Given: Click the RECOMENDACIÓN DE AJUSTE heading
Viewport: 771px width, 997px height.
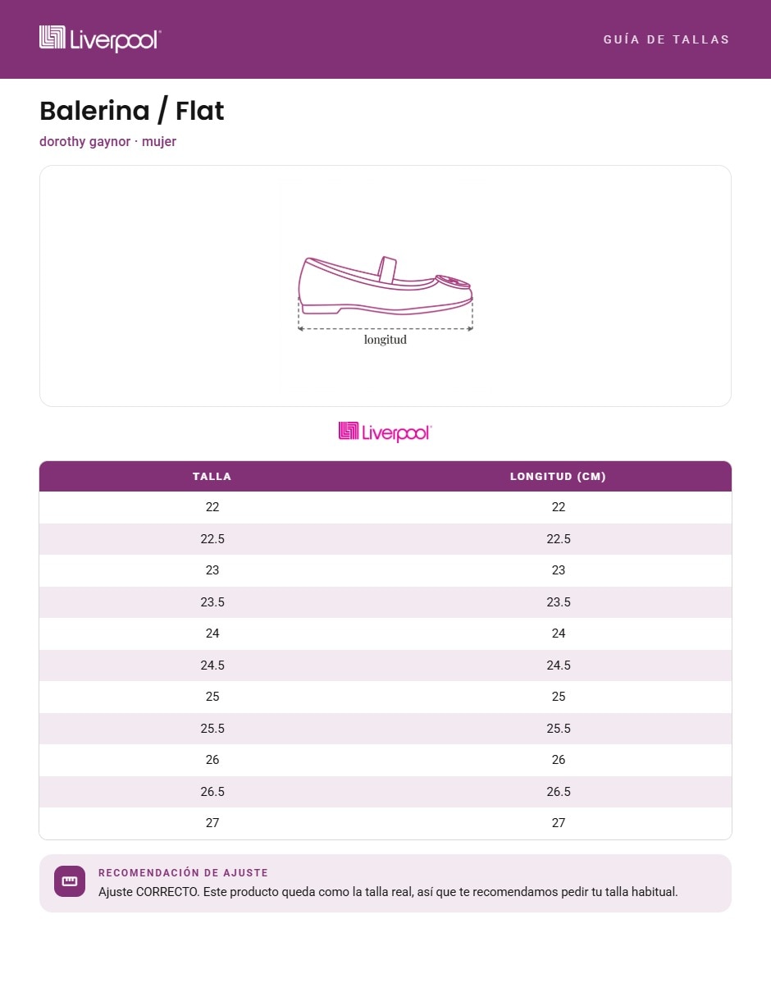Looking at the screenshot, I should pos(183,873).
